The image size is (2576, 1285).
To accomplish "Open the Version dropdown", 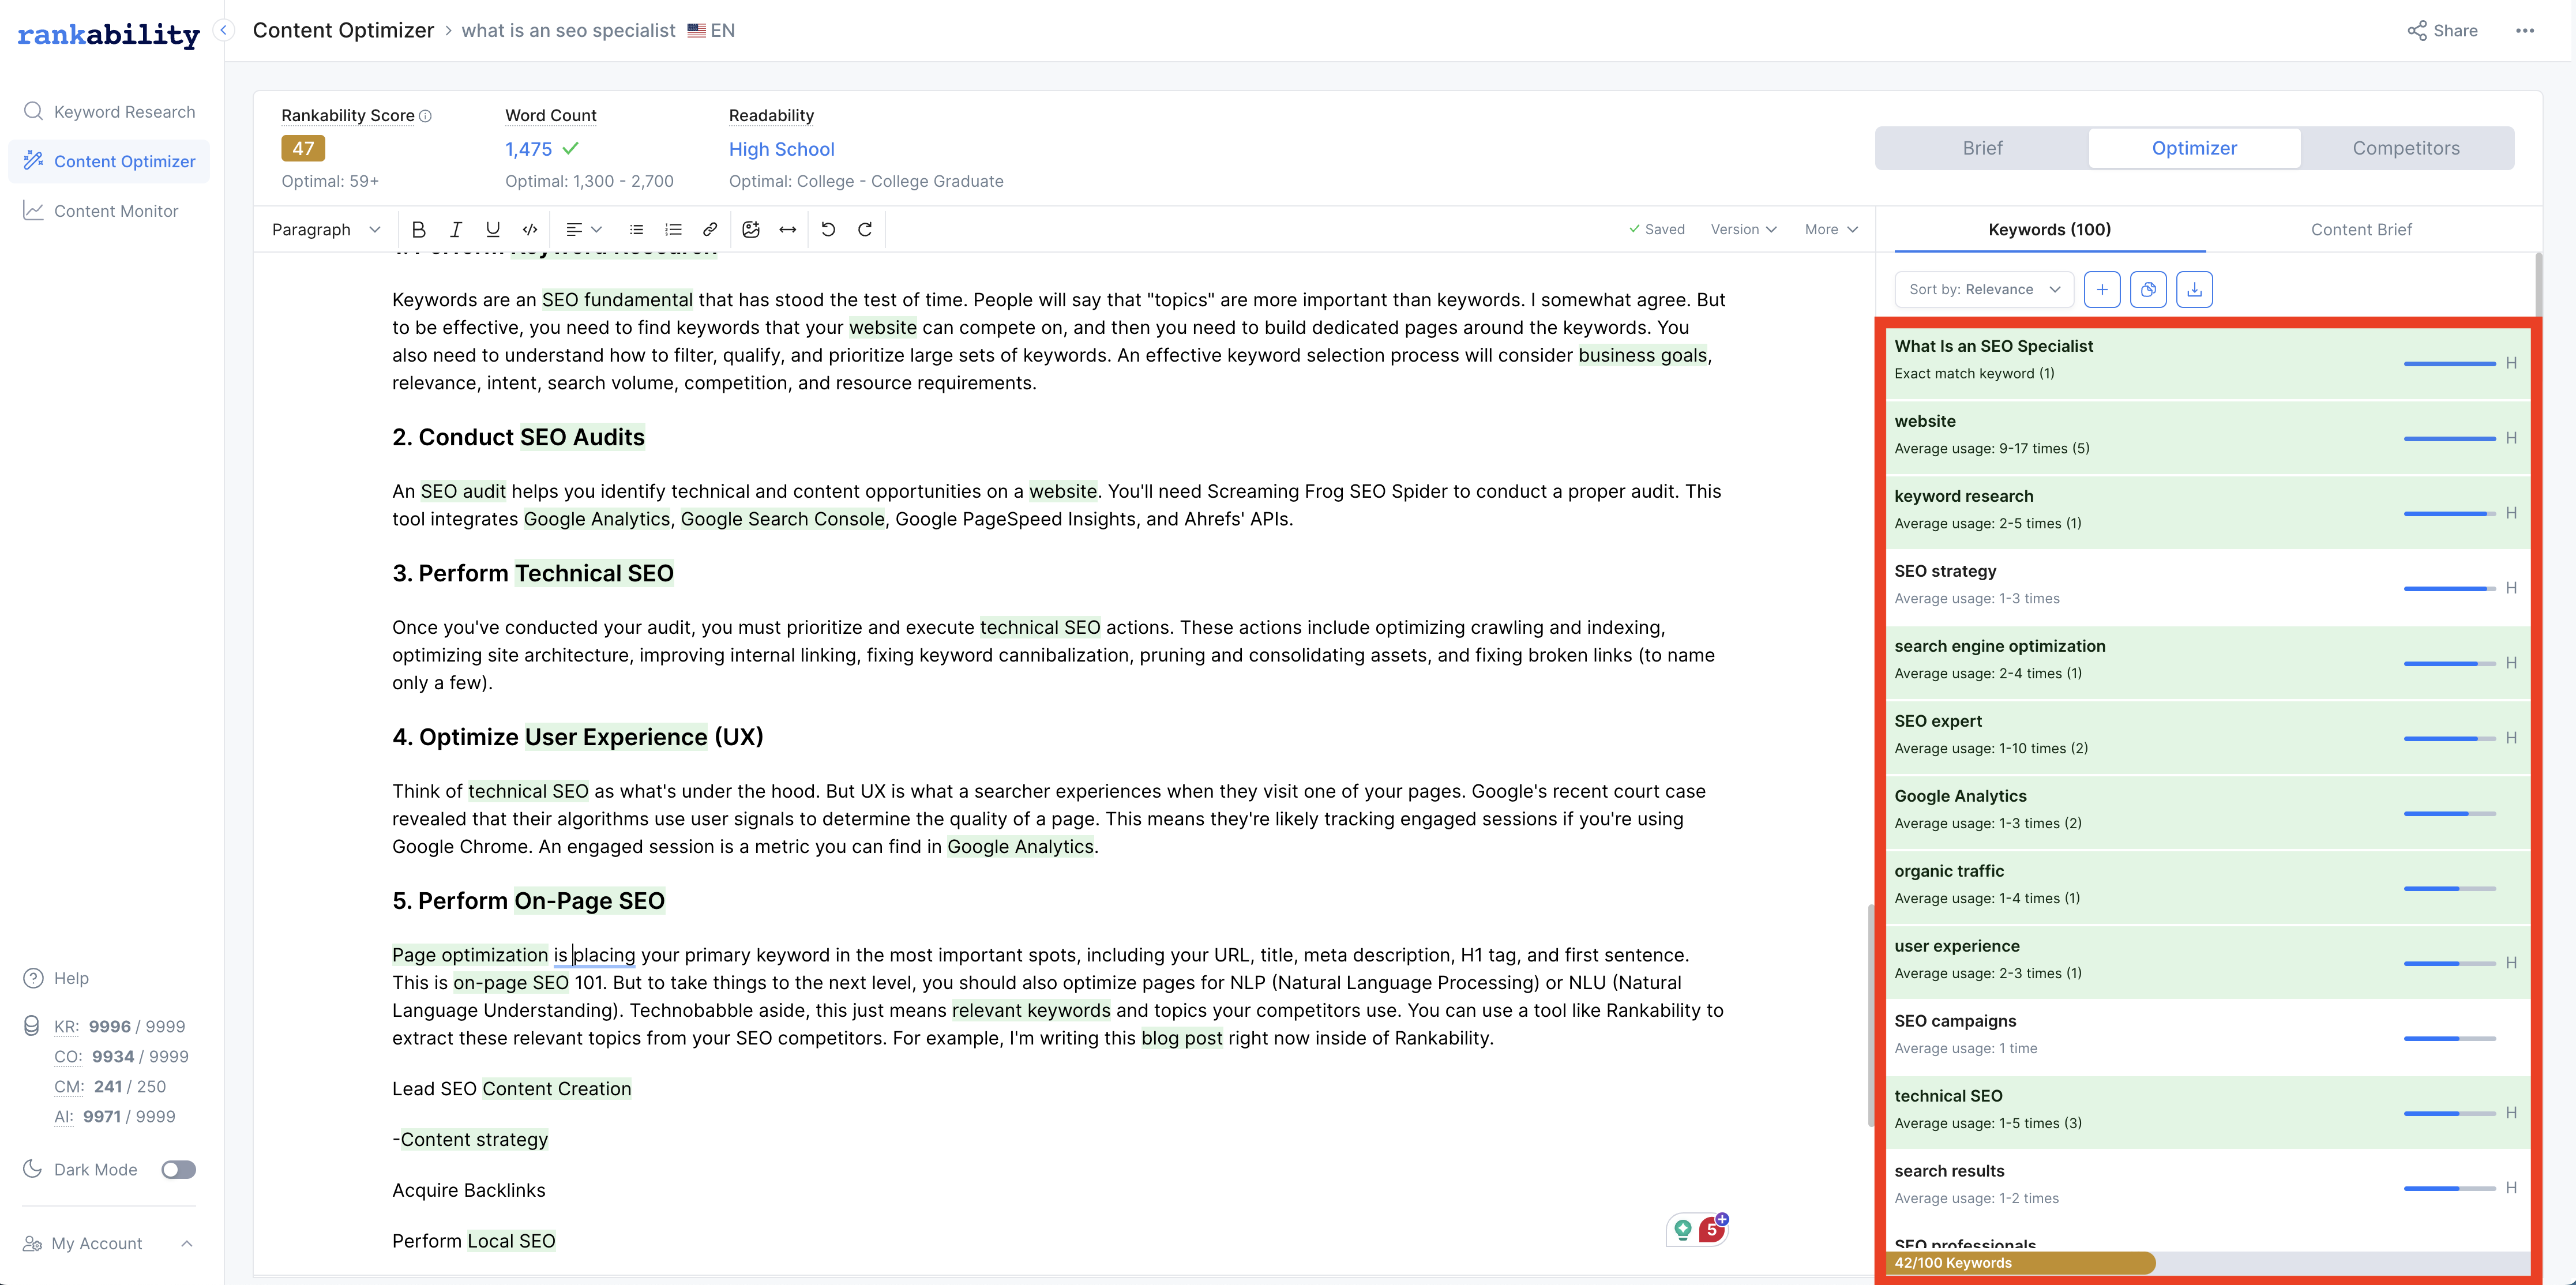I will (x=1743, y=229).
